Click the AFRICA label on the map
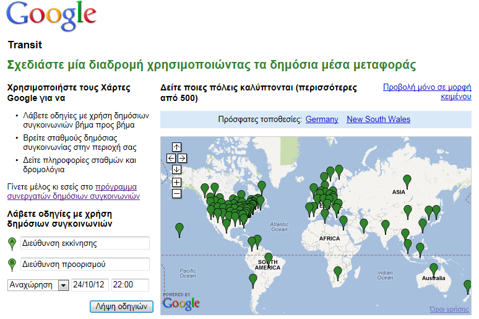The width and height of the screenshot is (479, 319). (329, 238)
